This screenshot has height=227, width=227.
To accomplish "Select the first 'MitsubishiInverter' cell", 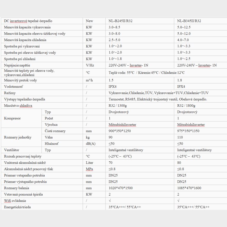I will click(x=140, y=125).
